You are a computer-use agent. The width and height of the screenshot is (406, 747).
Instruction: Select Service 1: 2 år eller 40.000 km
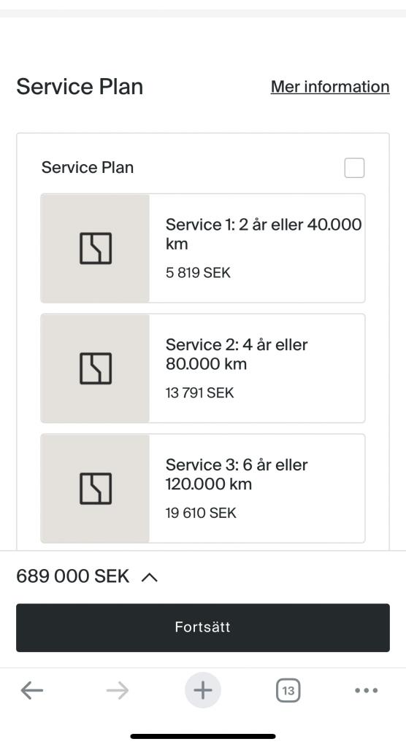click(x=203, y=248)
